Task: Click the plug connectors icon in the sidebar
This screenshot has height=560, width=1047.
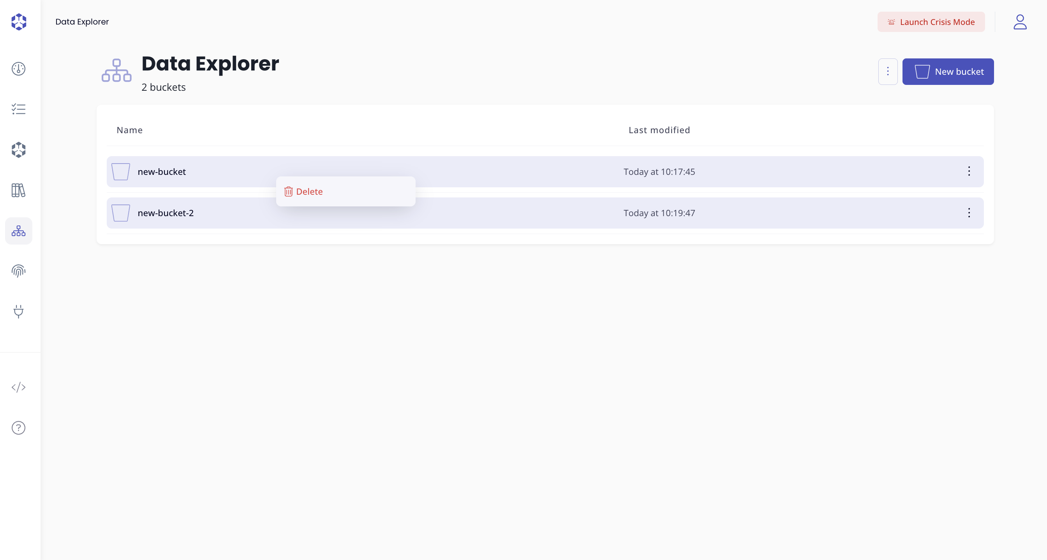Action: (18, 312)
